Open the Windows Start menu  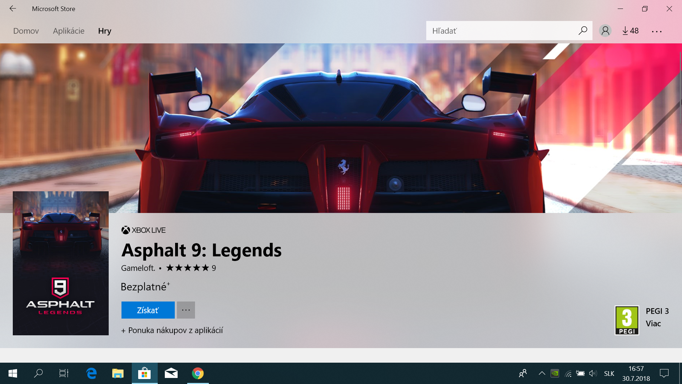click(x=13, y=373)
